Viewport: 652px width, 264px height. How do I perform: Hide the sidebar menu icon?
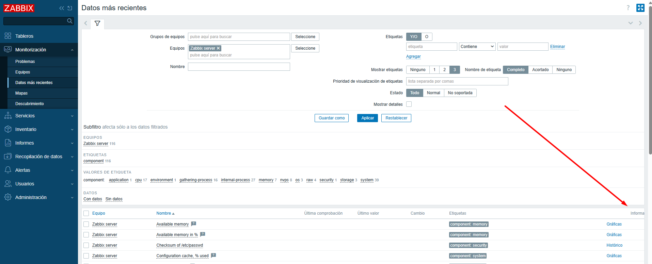pyautogui.click(x=70, y=8)
